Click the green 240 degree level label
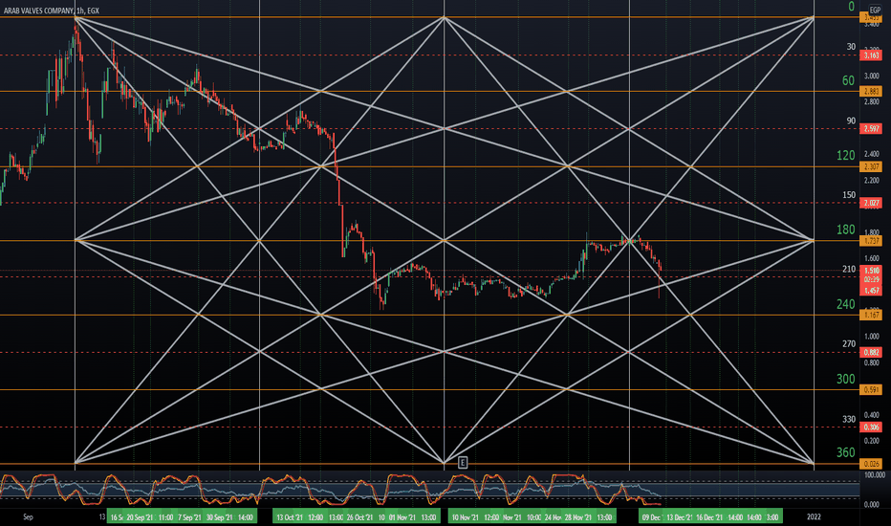This screenshot has height=526, width=891. tap(845, 304)
